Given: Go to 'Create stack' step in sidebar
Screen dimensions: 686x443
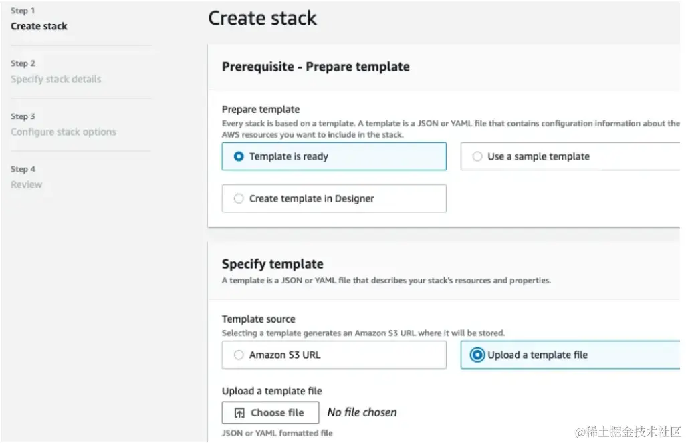Looking at the screenshot, I should 39,26.
